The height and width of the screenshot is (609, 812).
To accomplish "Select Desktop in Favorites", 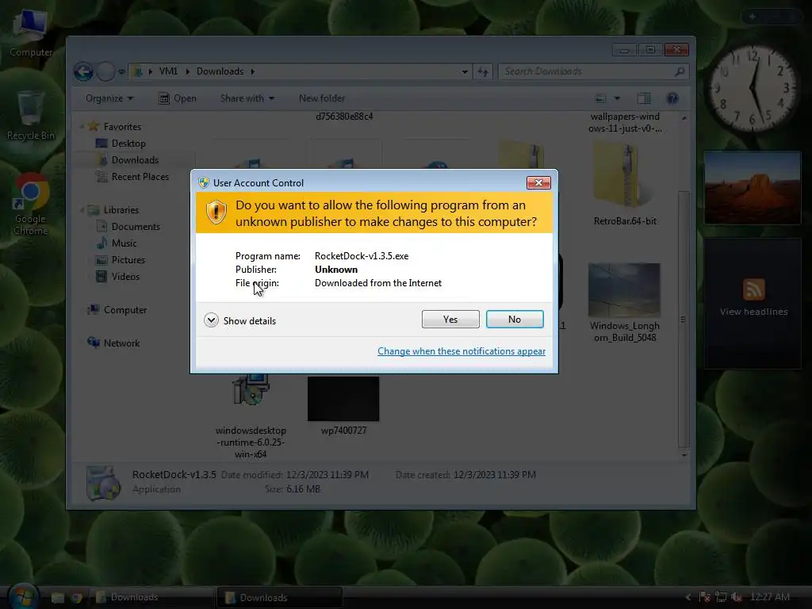I will tap(128, 144).
